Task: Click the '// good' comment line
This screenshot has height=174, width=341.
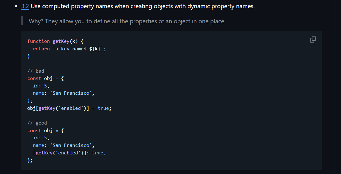Action: tap(37, 123)
